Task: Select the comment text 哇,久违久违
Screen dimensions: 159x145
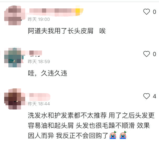Action: pyautogui.click(x=47, y=73)
